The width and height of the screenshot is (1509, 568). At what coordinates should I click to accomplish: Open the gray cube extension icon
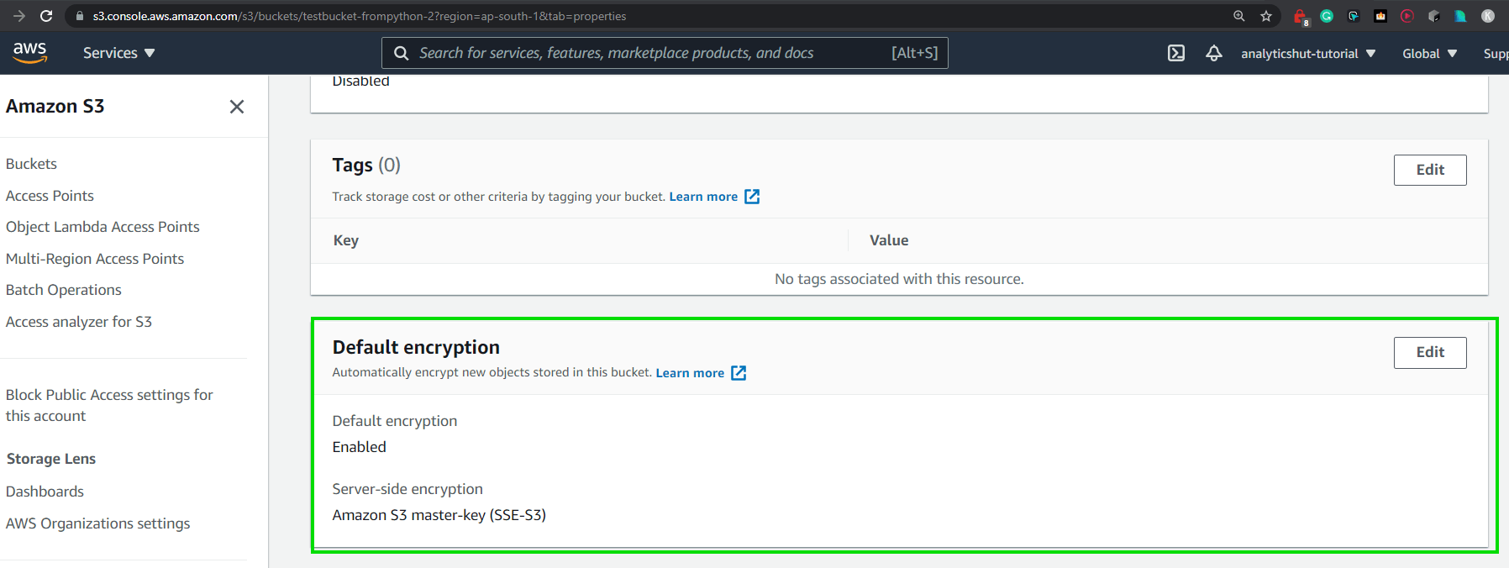point(1434,16)
